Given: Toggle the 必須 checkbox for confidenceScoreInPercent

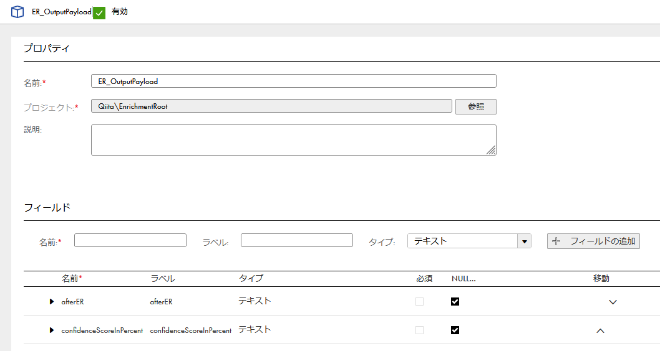Looking at the screenshot, I should coord(419,330).
